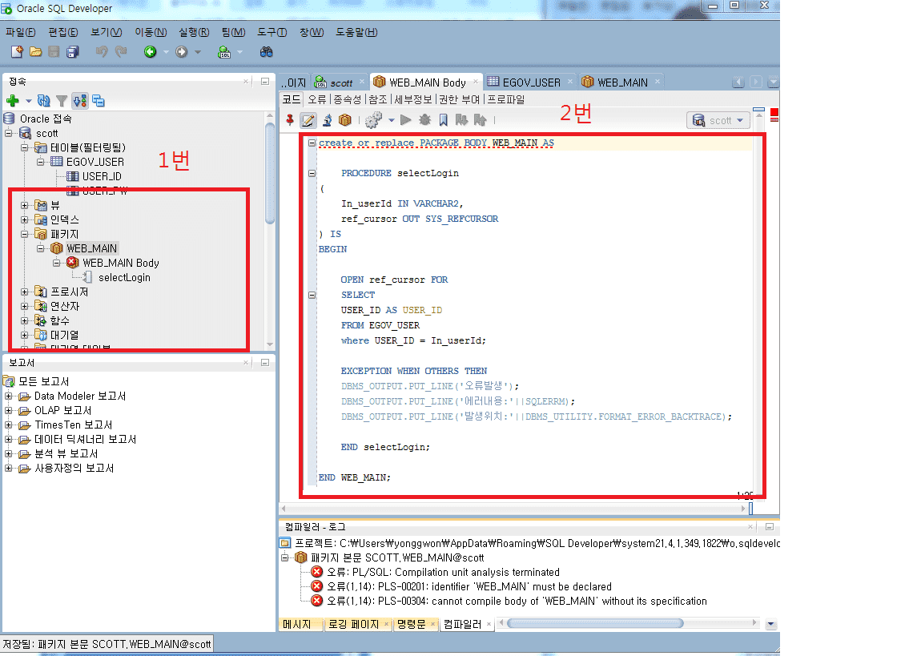The width and height of the screenshot is (917, 656).
Task: Click the bug Debug icon
Action: tap(425, 120)
